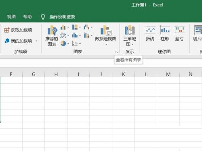Click 三维地图 3D map icon
Viewport: 202px width, 151px height.
(130, 30)
